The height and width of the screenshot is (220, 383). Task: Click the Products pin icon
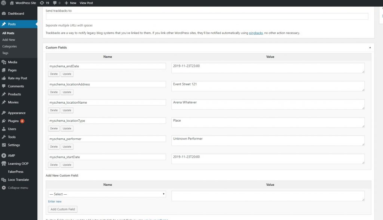tap(4, 94)
